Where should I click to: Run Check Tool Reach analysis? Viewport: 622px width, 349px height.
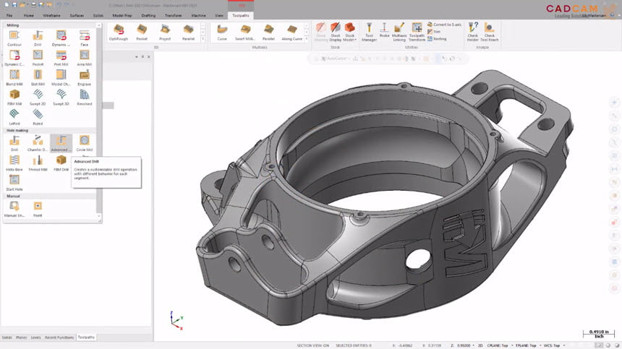(x=489, y=32)
